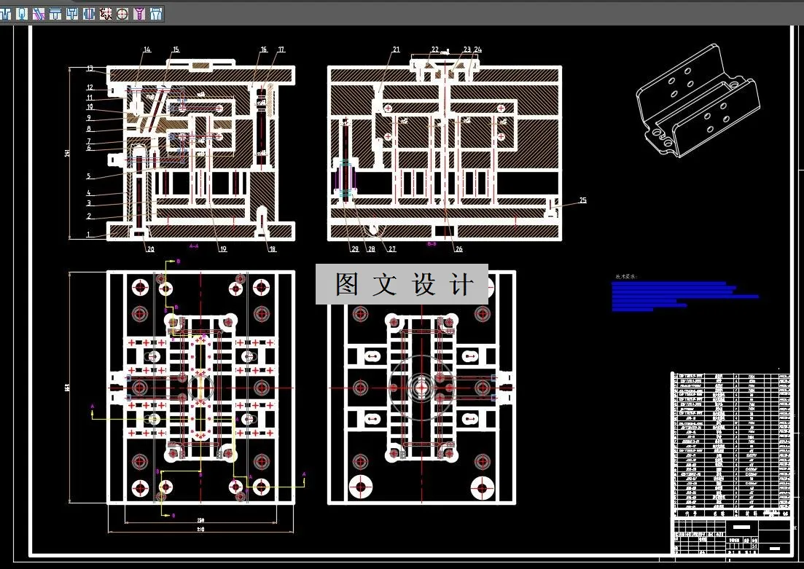The height and width of the screenshot is (569, 804).
Task: Select part balloon number 10
Action: [90, 107]
